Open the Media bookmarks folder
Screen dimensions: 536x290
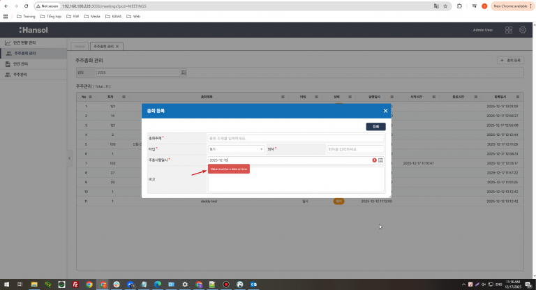(92, 17)
